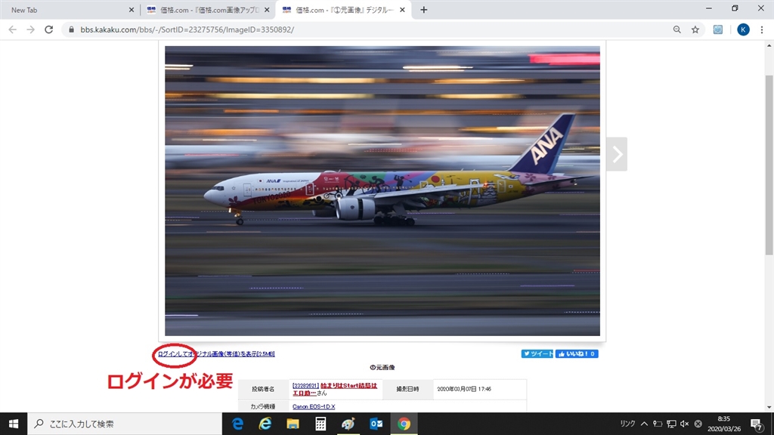Open File Explorer from the taskbar
This screenshot has height=435, width=774.
click(293, 424)
